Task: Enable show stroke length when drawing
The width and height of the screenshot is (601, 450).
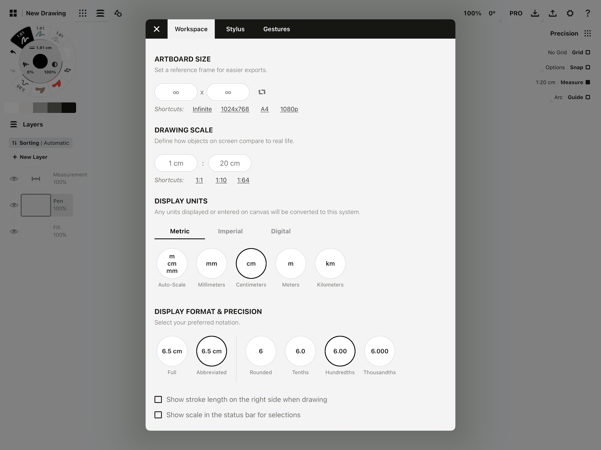Action: tap(158, 399)
